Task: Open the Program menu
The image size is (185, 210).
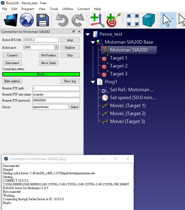Action: 28,9
